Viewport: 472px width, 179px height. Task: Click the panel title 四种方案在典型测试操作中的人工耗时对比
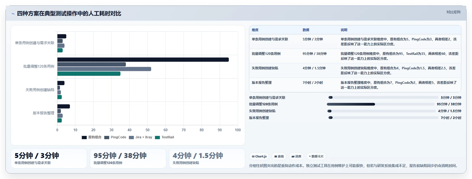[69, 14]
